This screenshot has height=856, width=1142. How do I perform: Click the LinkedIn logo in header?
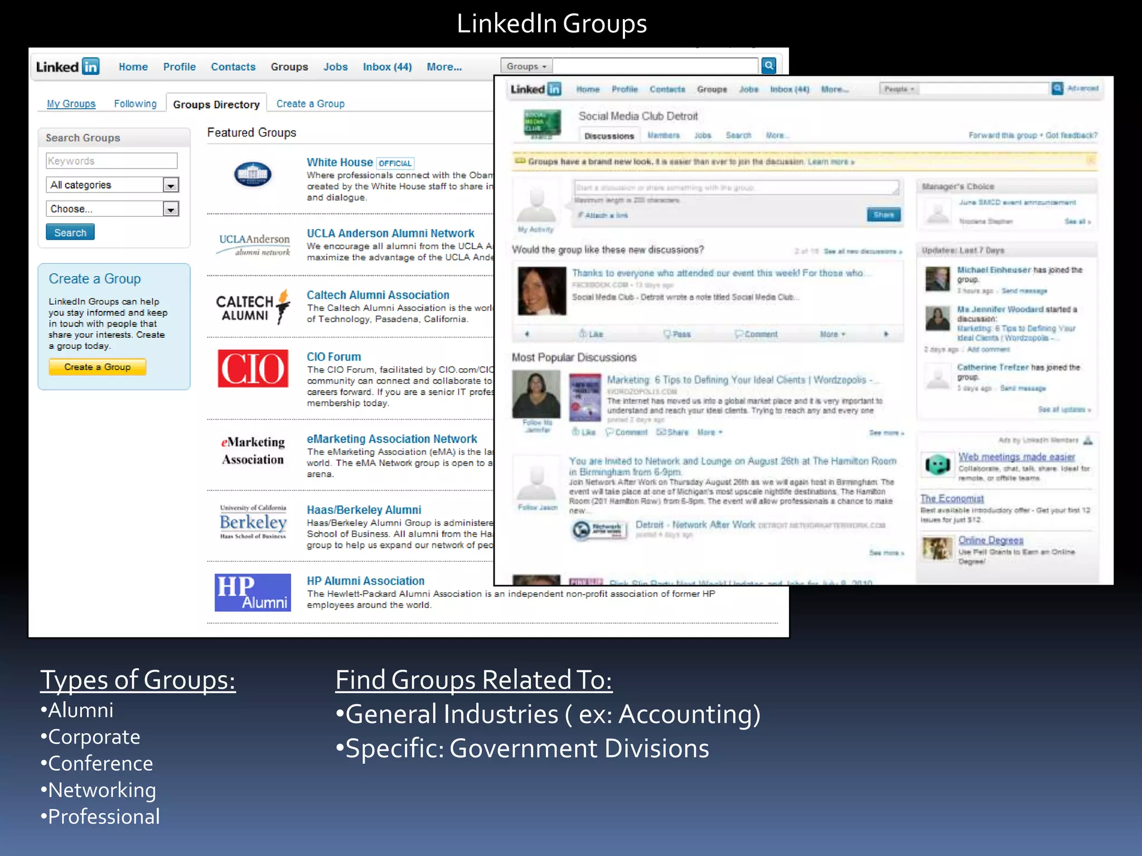(x=67, y=67)
